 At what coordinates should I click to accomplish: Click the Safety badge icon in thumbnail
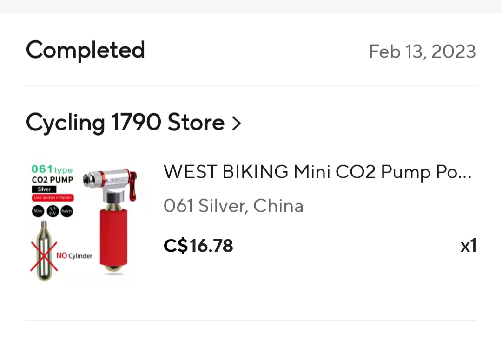click(x=66, y=211)
